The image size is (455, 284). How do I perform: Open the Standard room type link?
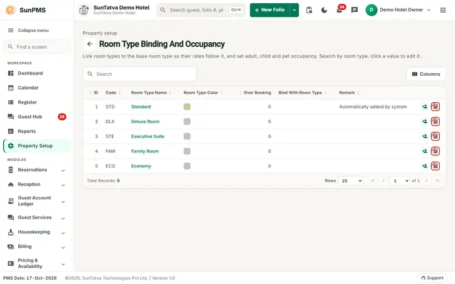141,107
